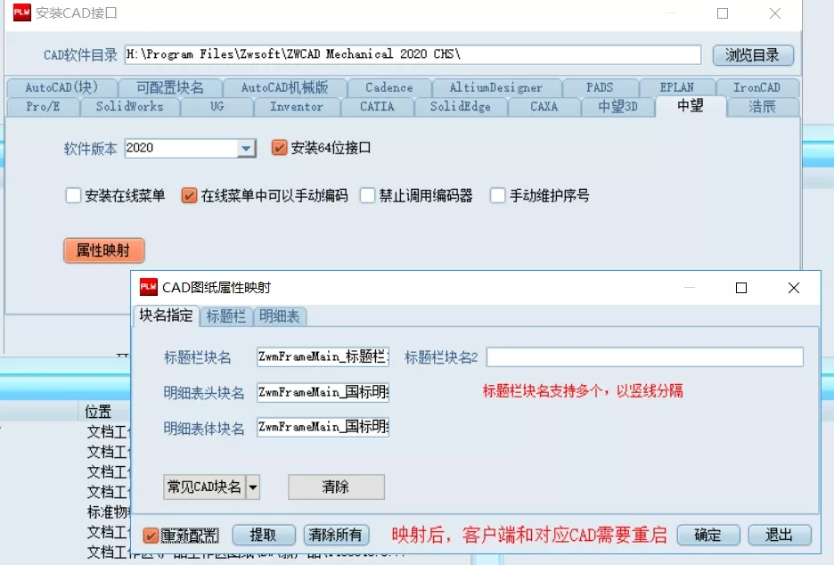Tick the 手动维护序号 checkbox
The image size is (834, 565).
coord(498,196)
